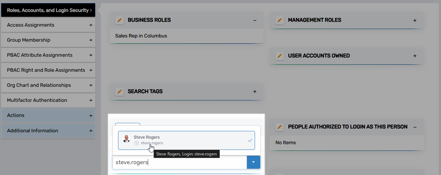Click the steve.rogers search input field
This screenshot has width=441, height=175.
click(179, 162)
